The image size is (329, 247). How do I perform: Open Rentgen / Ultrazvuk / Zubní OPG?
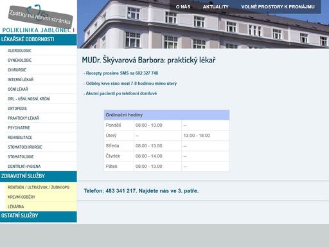39,187
